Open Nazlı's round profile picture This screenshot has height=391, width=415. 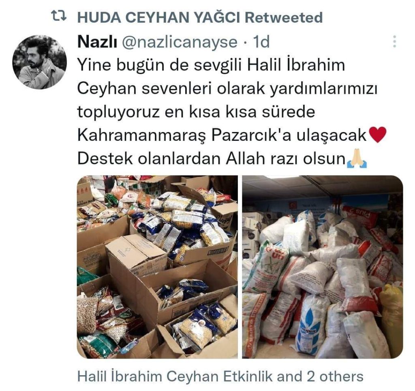tap(39, 62)
